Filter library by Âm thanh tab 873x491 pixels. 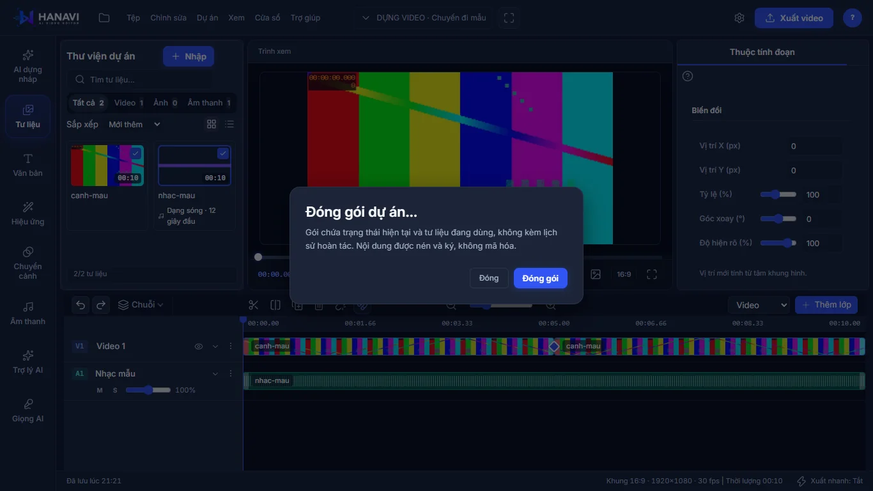tap(209, 102)
